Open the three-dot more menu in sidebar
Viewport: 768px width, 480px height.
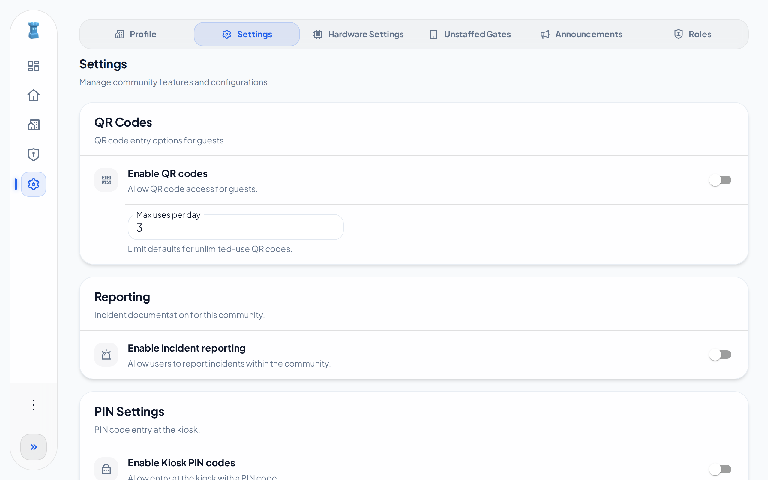[x=34, y=405]
